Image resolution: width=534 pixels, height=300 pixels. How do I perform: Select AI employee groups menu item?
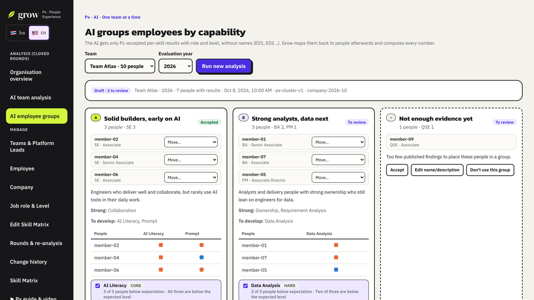point(37,116)
